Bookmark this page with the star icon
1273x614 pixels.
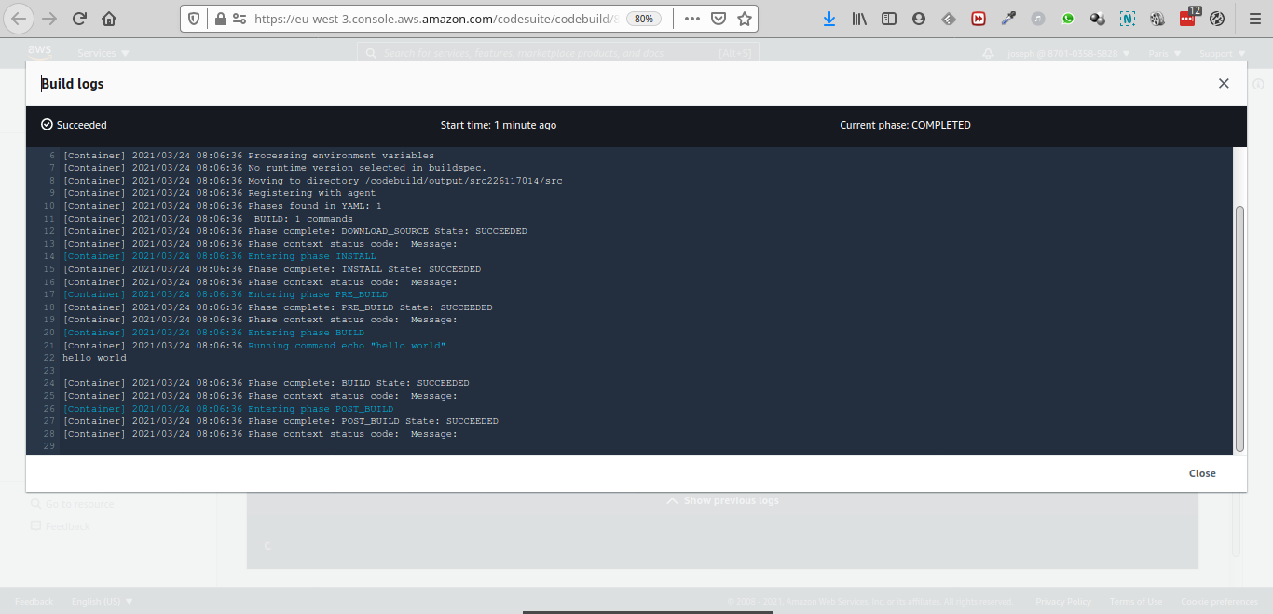coord(744,19)
